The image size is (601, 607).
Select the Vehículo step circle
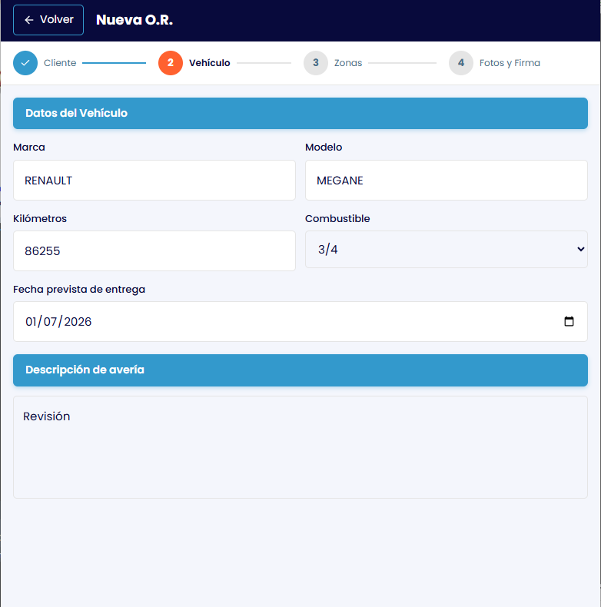pos(171,63)
